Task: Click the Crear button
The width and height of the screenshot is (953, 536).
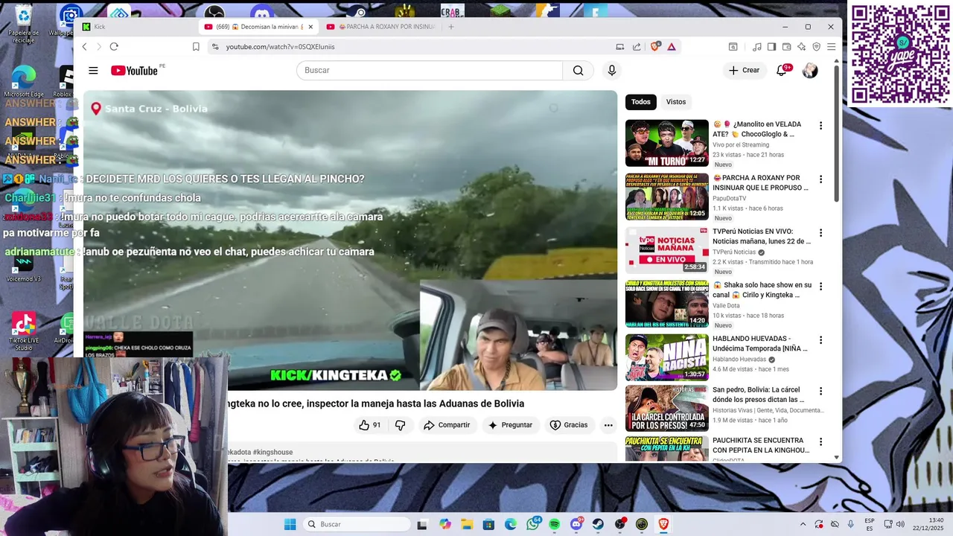Action: (744, 71)
